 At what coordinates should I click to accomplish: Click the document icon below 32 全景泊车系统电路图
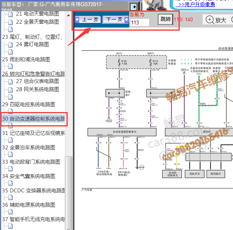tap(10, 154)
